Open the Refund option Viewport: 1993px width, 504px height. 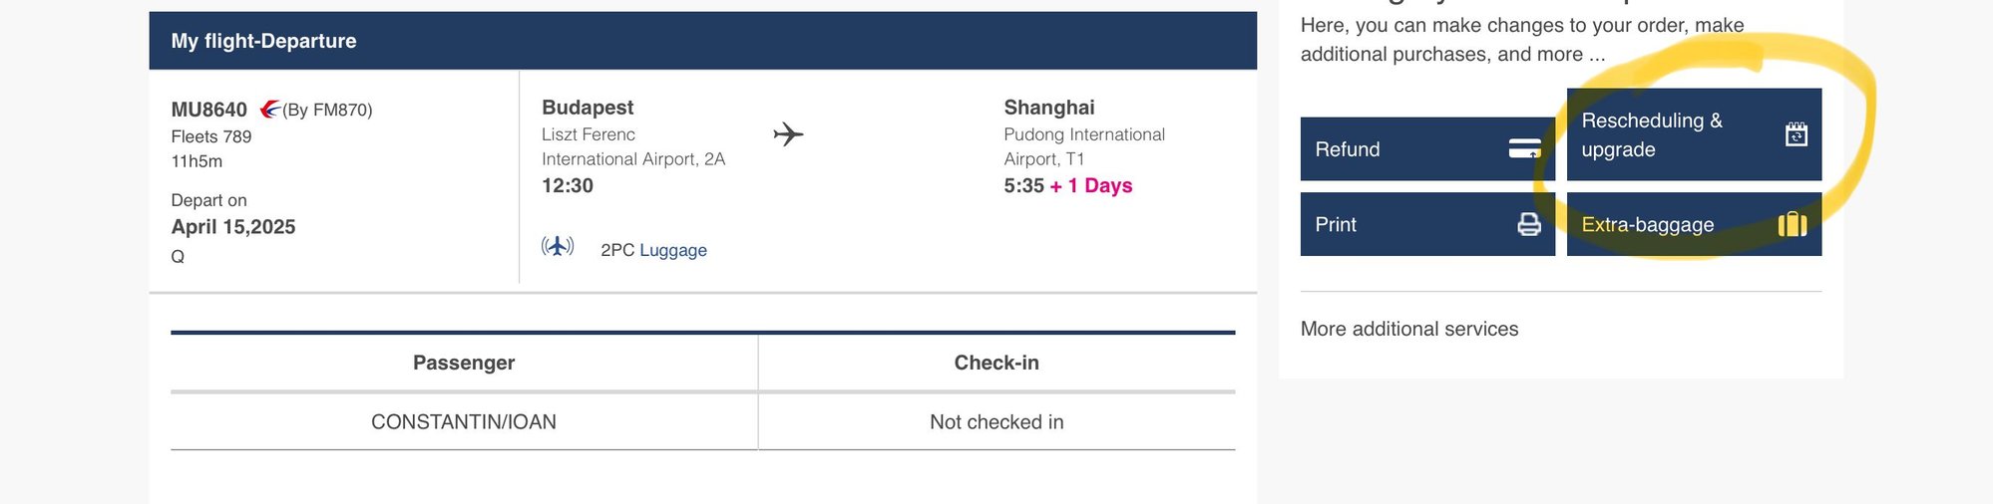pyautogui.click(x=1396, y=148)
